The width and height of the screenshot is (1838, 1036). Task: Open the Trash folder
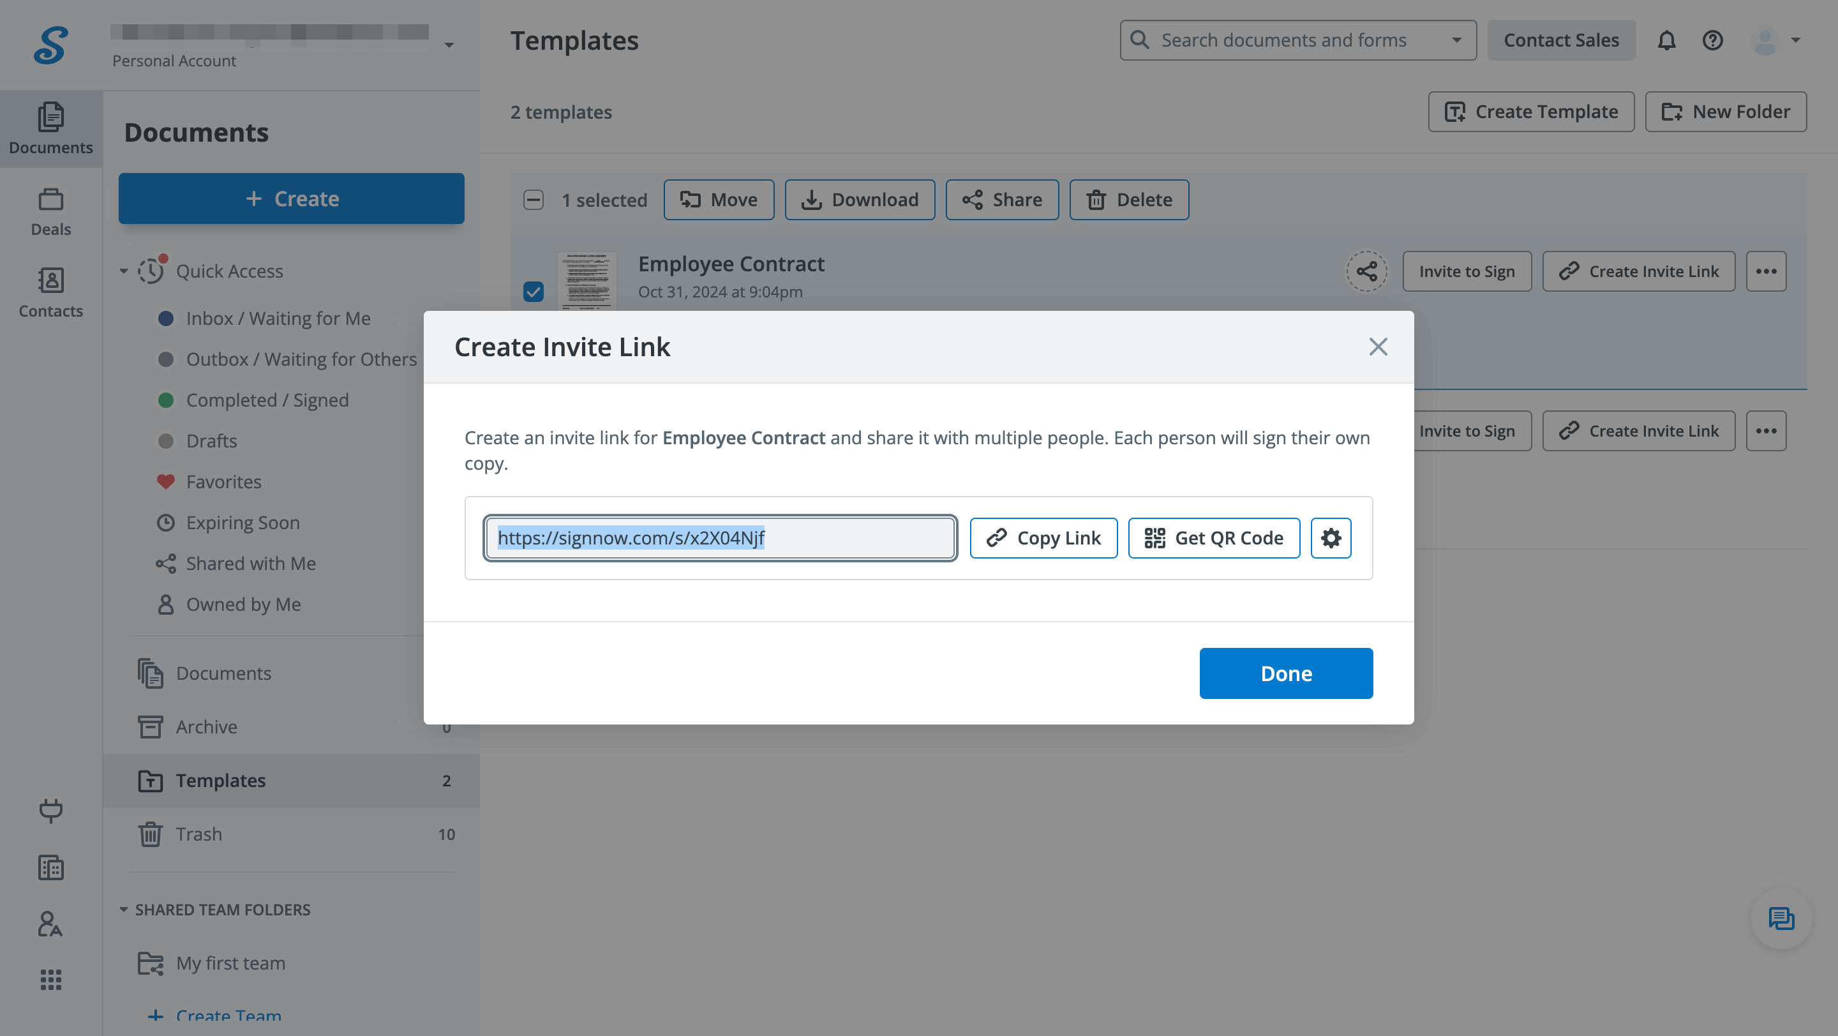199,834
